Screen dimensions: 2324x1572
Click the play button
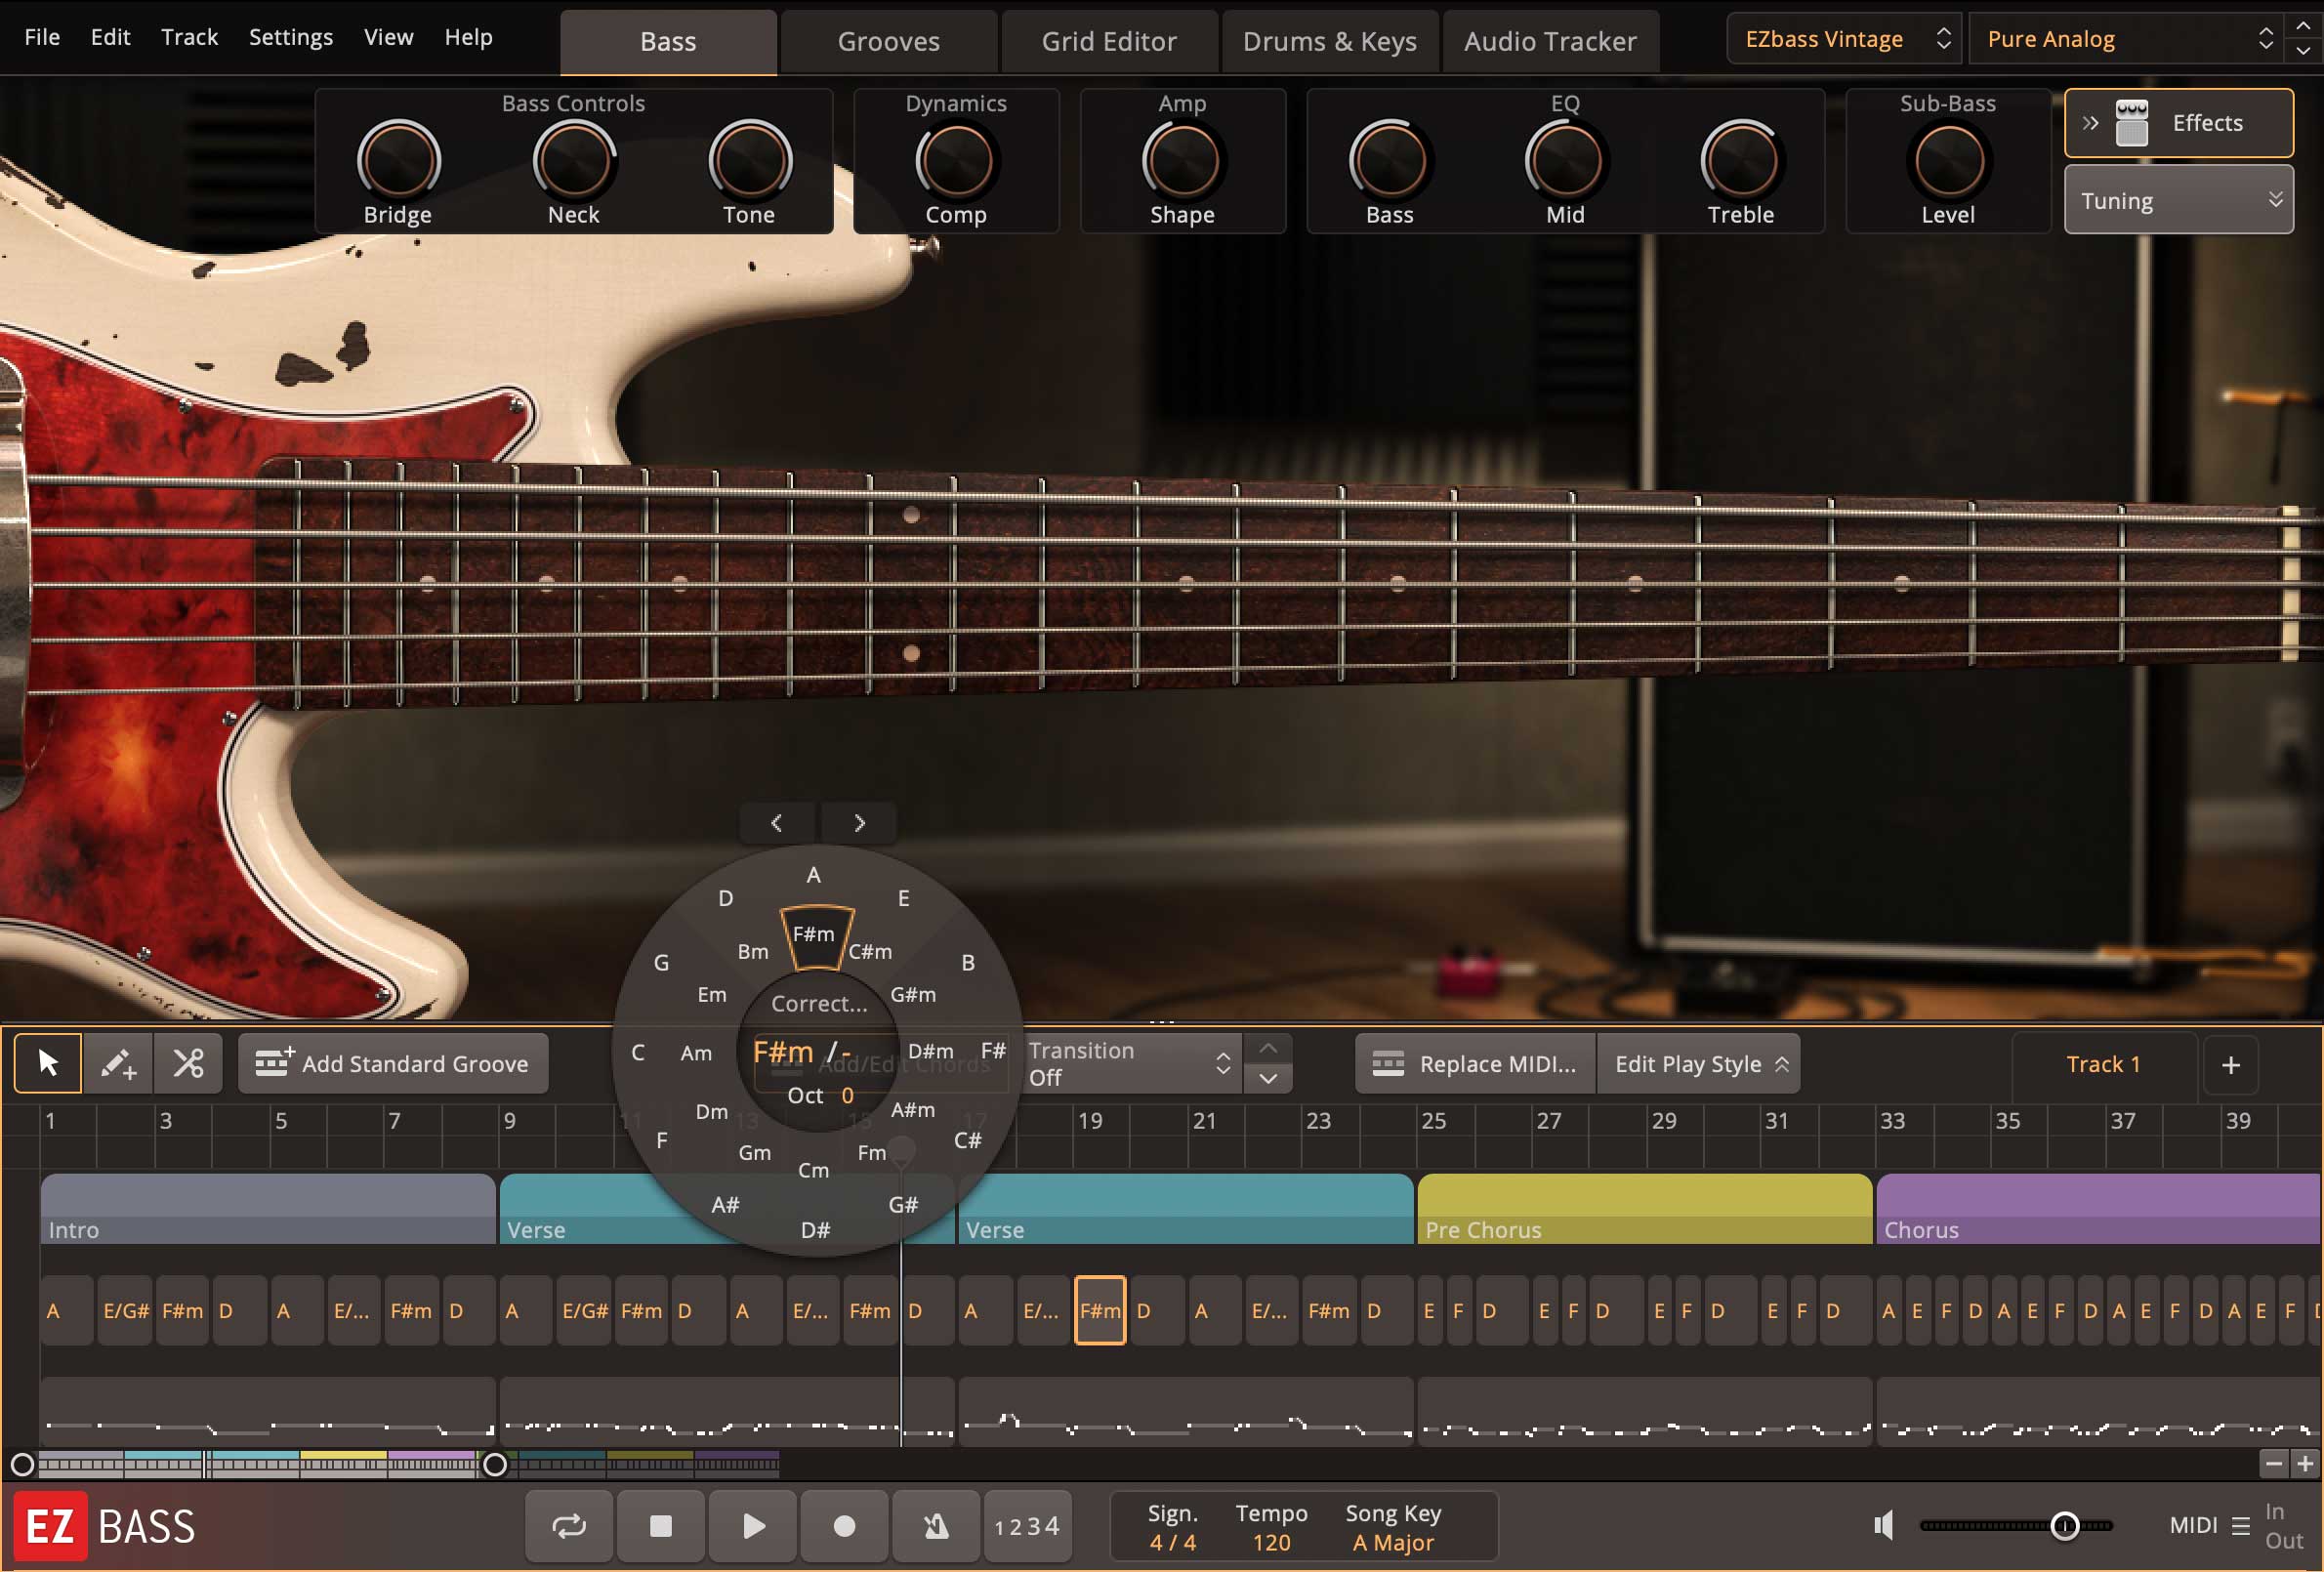(753, 1526)
